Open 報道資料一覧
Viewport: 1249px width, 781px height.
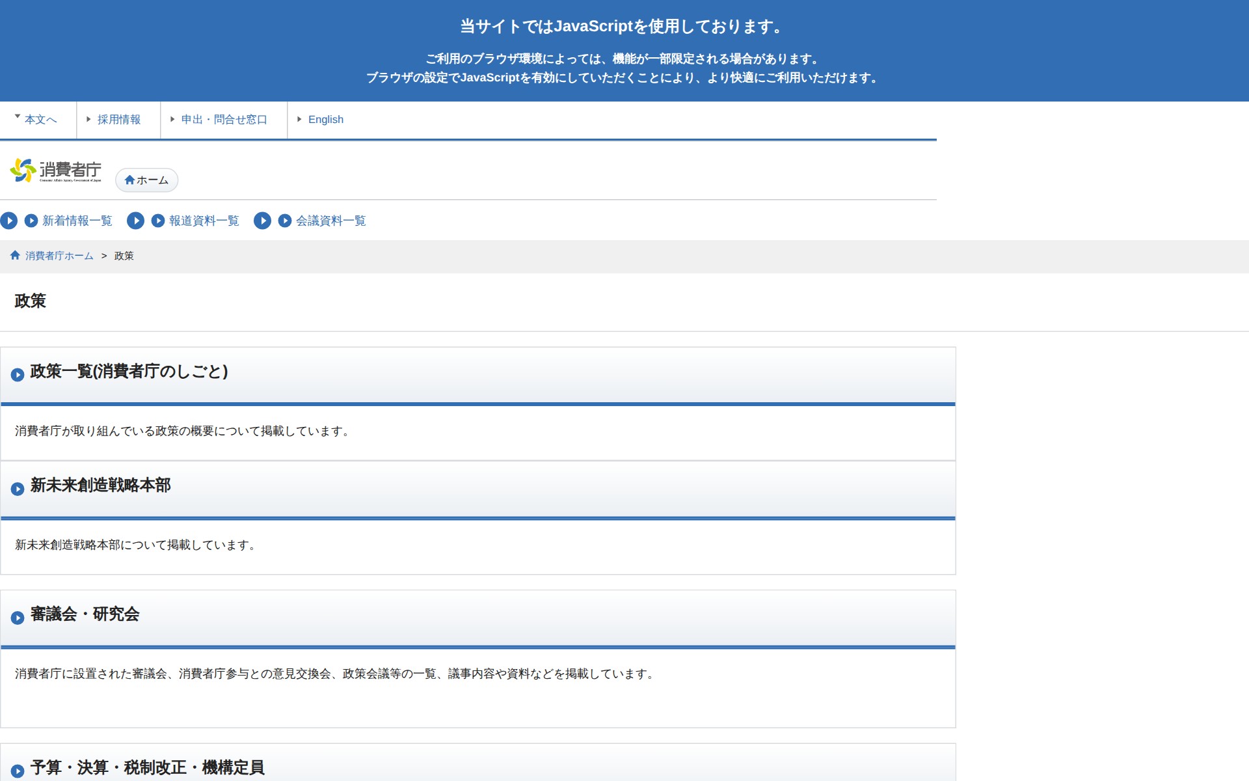click(203, 221)
